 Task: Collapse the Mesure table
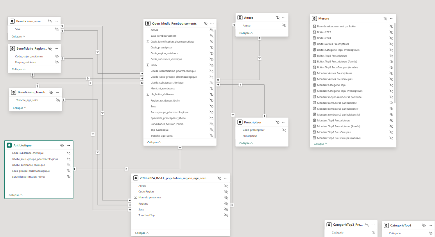coord(320,144)
